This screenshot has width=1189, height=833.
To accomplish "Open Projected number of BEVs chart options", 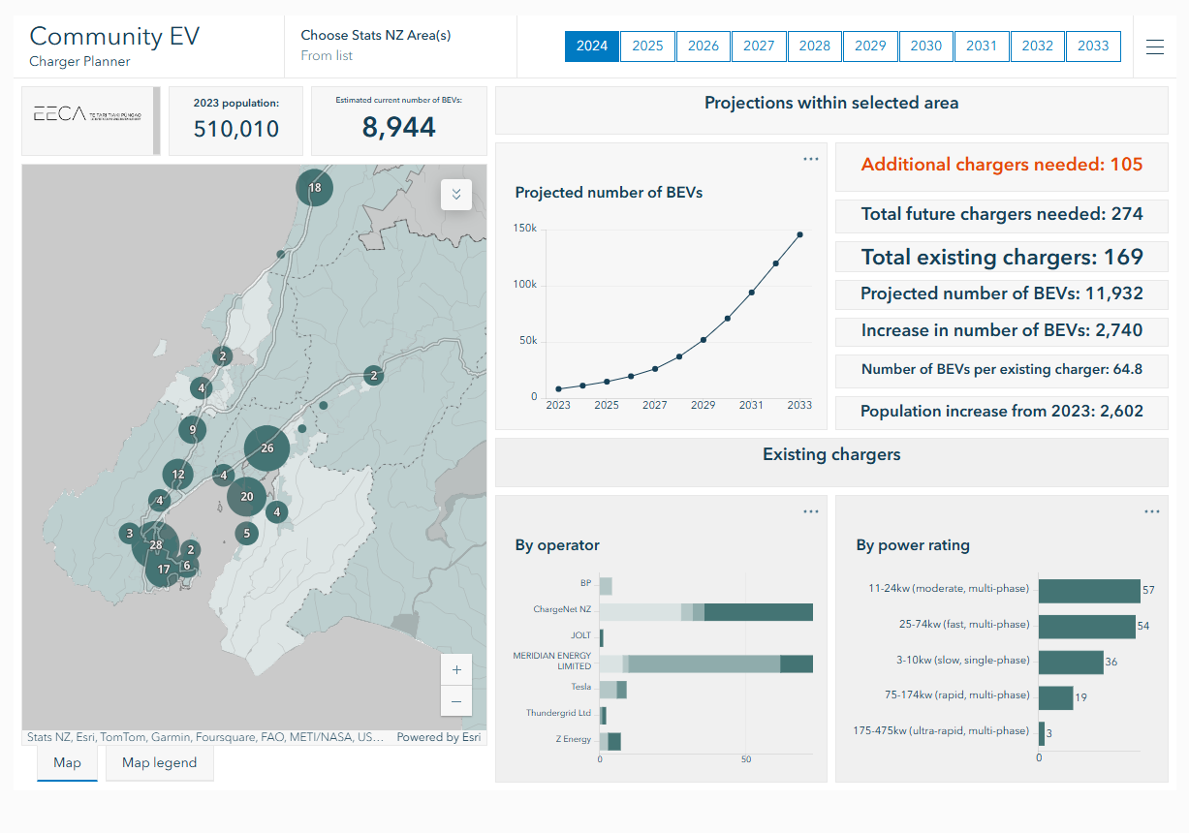I will click(x=811, y=160).
